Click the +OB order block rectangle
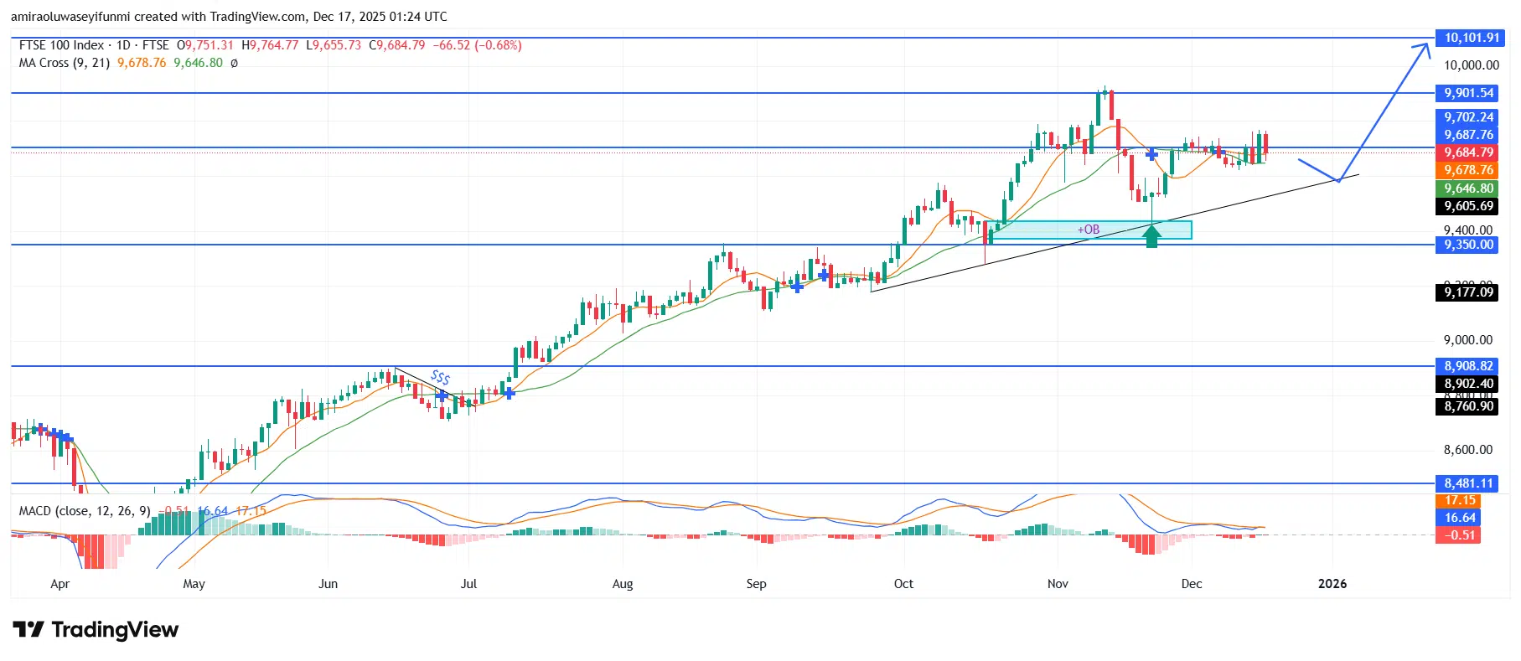 (x=1089, y=230)
